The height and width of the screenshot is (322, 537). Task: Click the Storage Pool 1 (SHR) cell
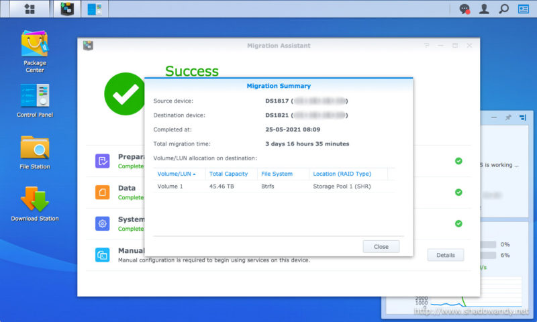pos(342,186)
